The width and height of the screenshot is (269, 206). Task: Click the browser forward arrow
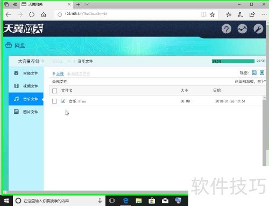tap(20, 14)
